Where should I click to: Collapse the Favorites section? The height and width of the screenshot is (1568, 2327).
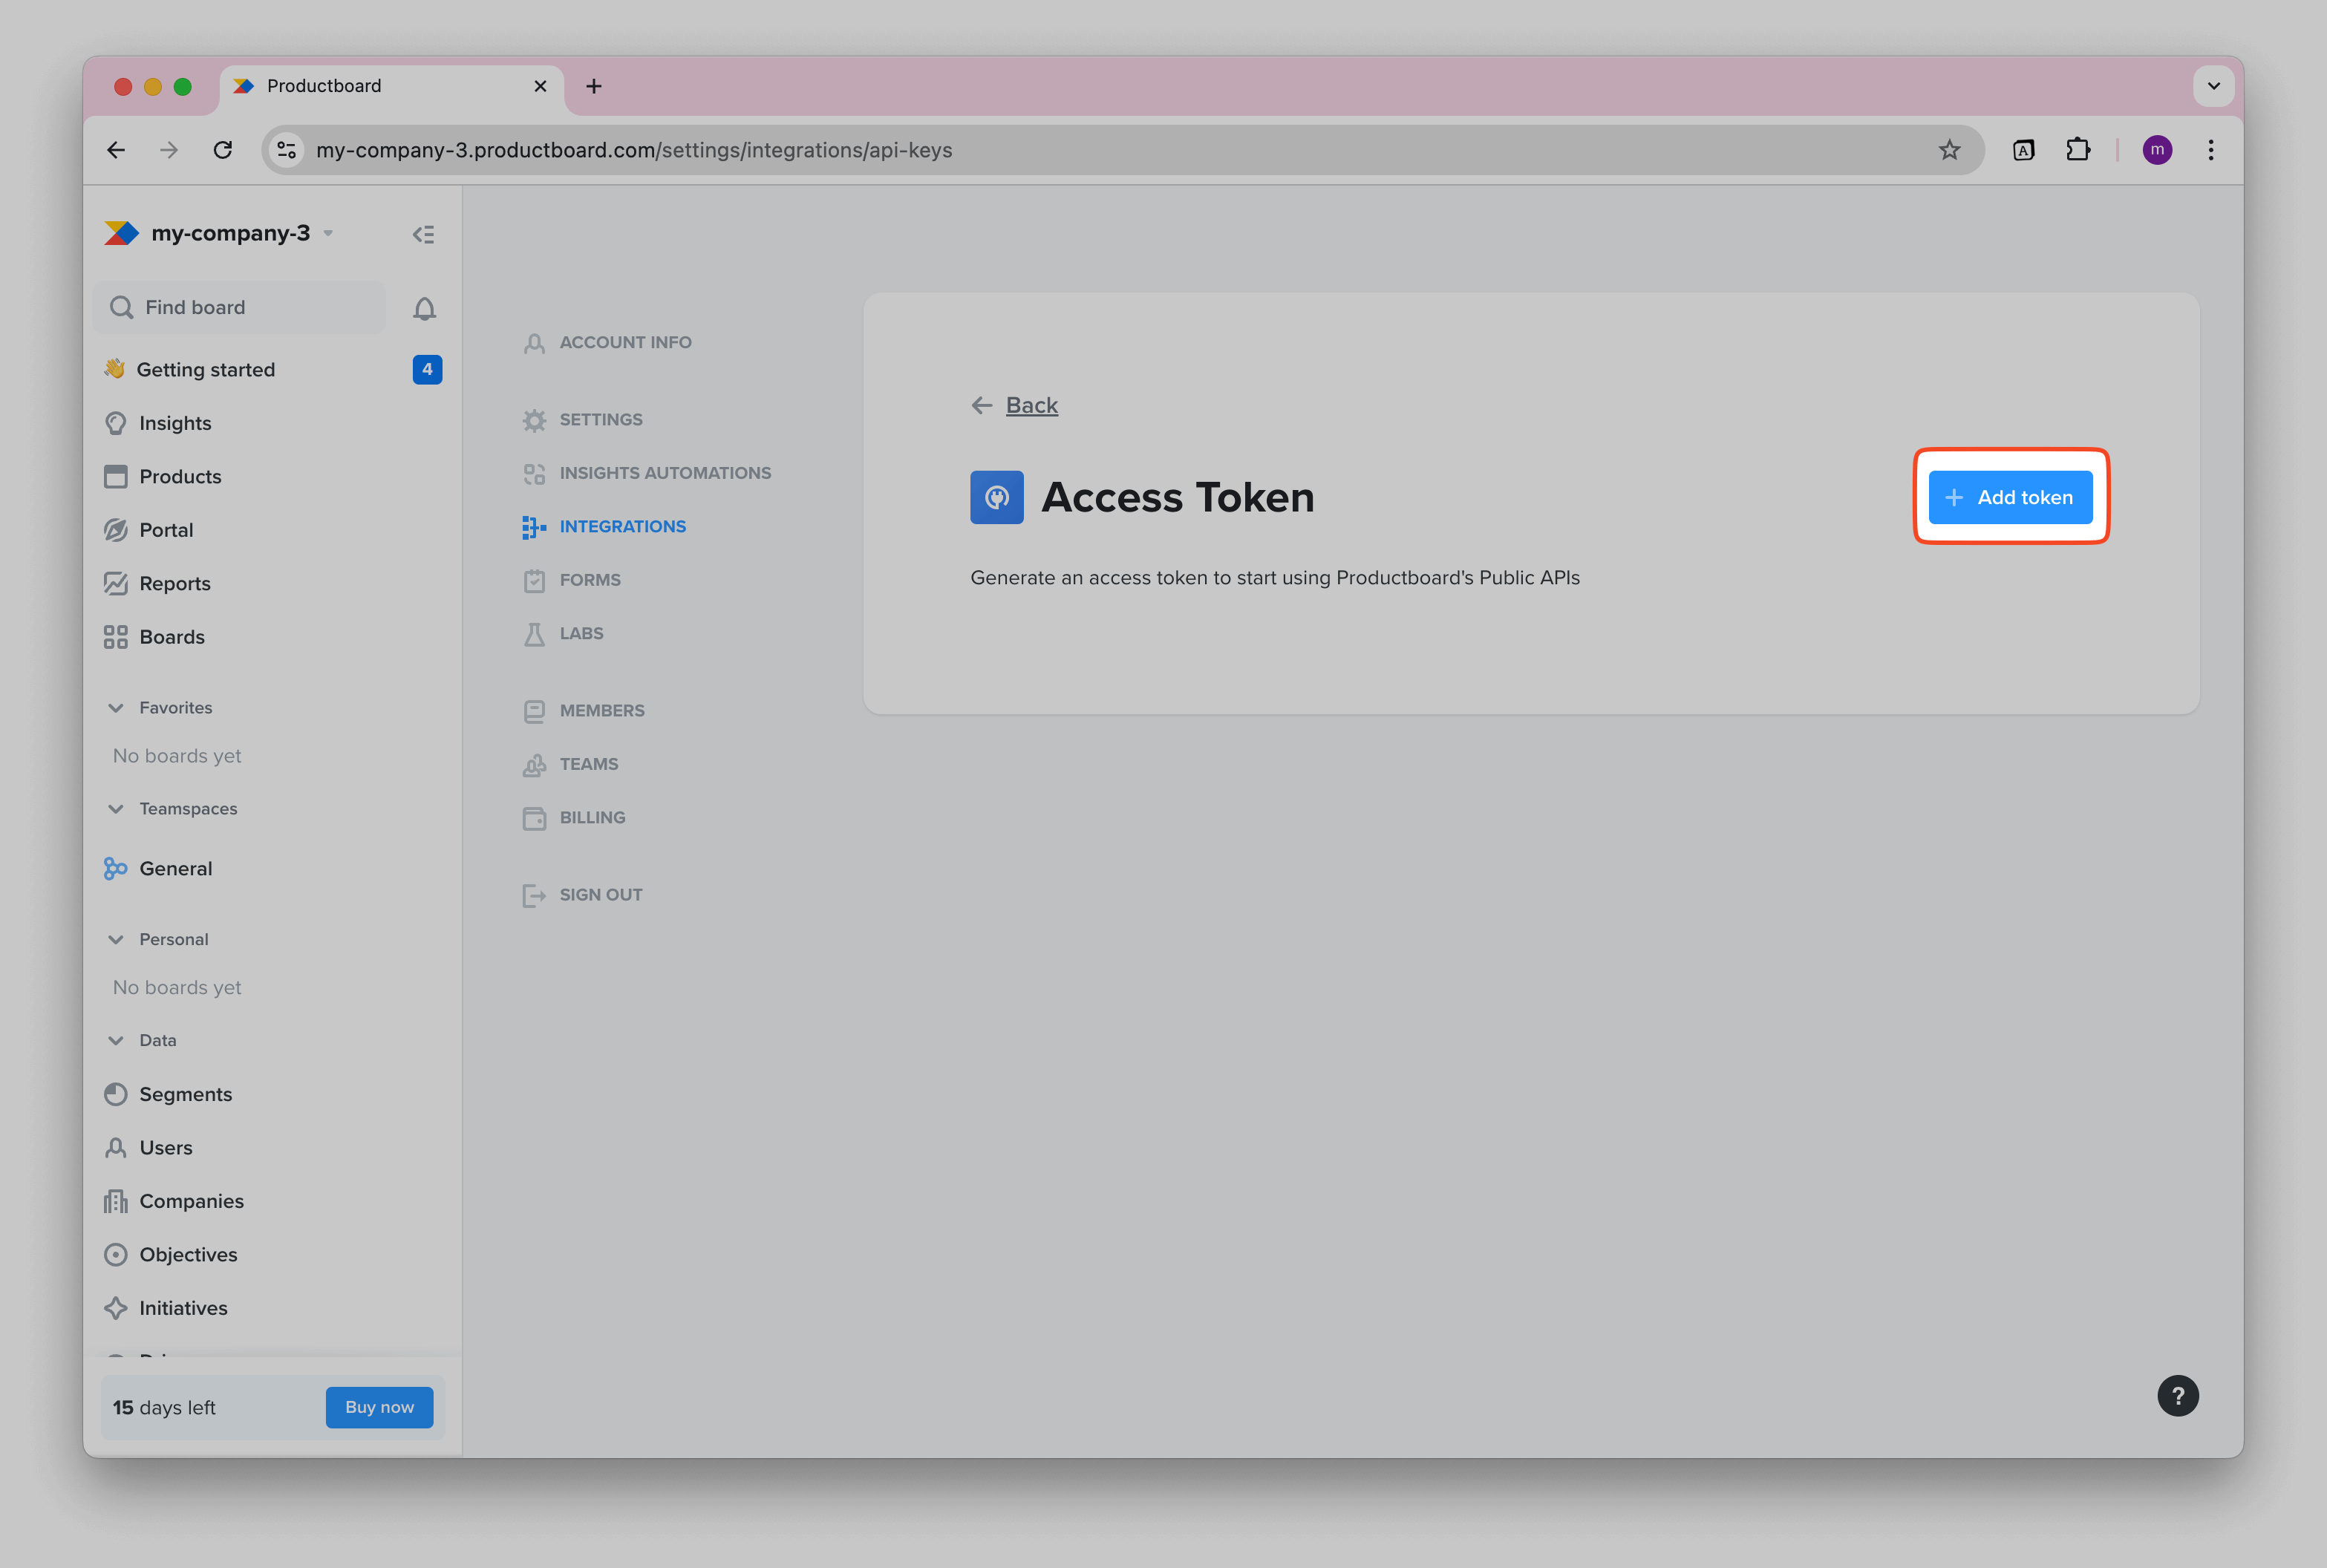click(116, 708)
